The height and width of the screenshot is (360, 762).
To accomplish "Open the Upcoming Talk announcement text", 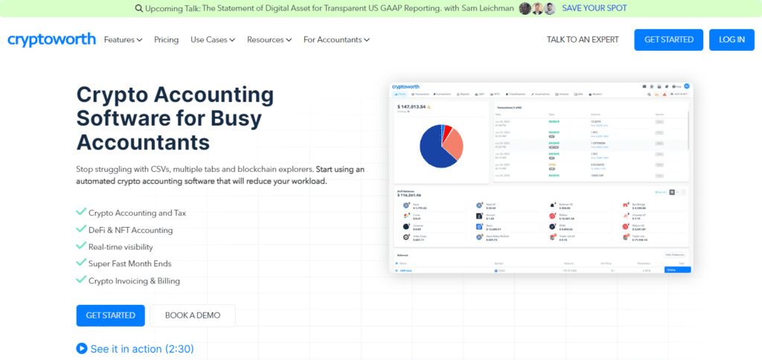I will [x=330, y=8].
